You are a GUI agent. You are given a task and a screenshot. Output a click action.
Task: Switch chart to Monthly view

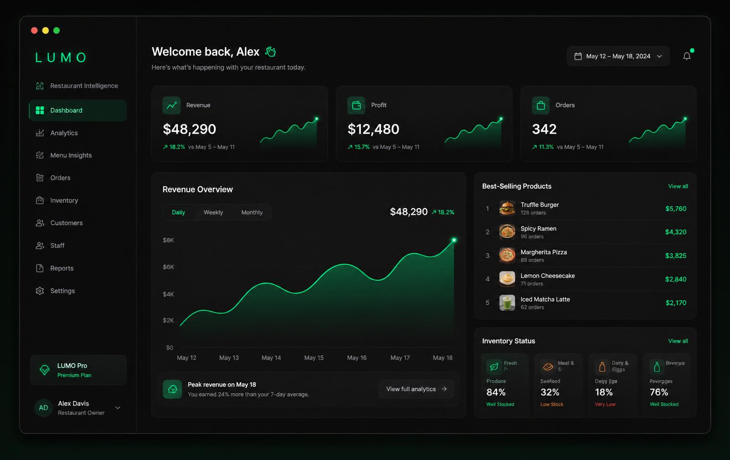(x=252, y=213)
